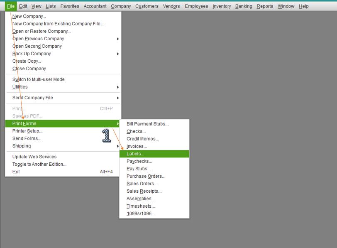337x248 pixels.
Task: Open the Banking menu
Action: click(x=244, y=6)
